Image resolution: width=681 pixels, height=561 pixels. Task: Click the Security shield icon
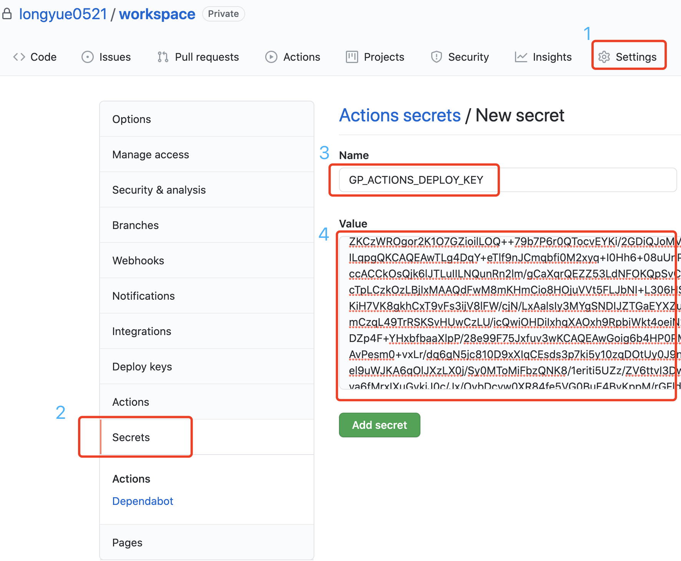tap(437, 57)
